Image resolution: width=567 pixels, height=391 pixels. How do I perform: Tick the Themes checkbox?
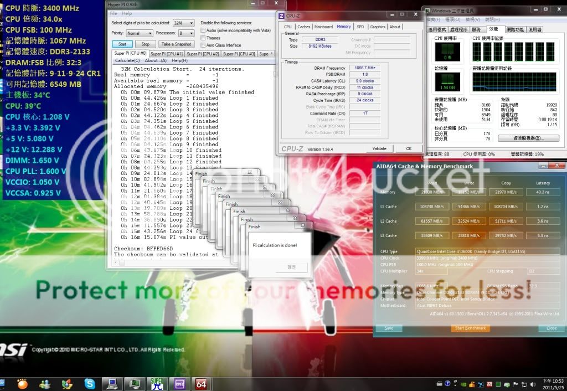203,38
